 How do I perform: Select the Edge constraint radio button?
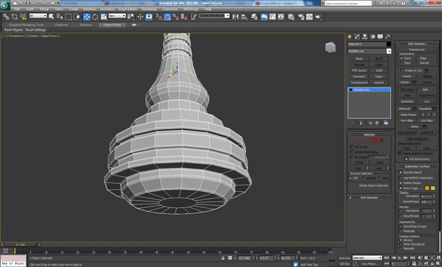(x=417, y=58)
